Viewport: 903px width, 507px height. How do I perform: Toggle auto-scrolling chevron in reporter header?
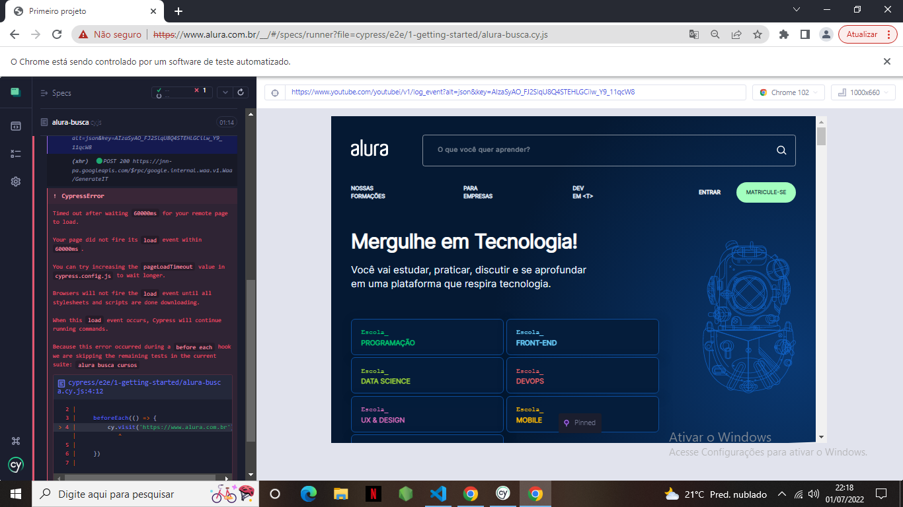pos(224,92)
